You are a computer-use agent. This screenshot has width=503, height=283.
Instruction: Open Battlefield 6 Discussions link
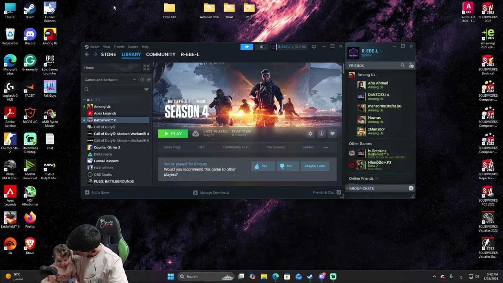(x=275, y=147)
